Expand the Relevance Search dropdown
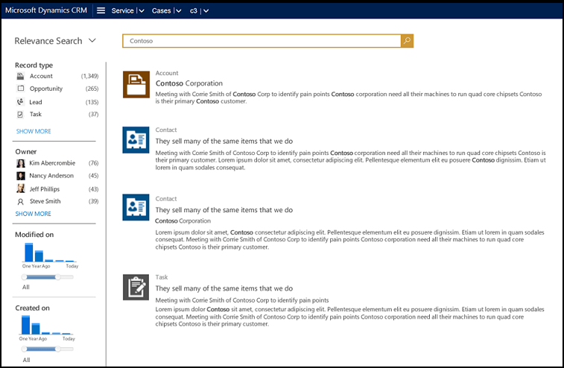The width and height of the screenshot is (564, 368). (x=92, y=41)
